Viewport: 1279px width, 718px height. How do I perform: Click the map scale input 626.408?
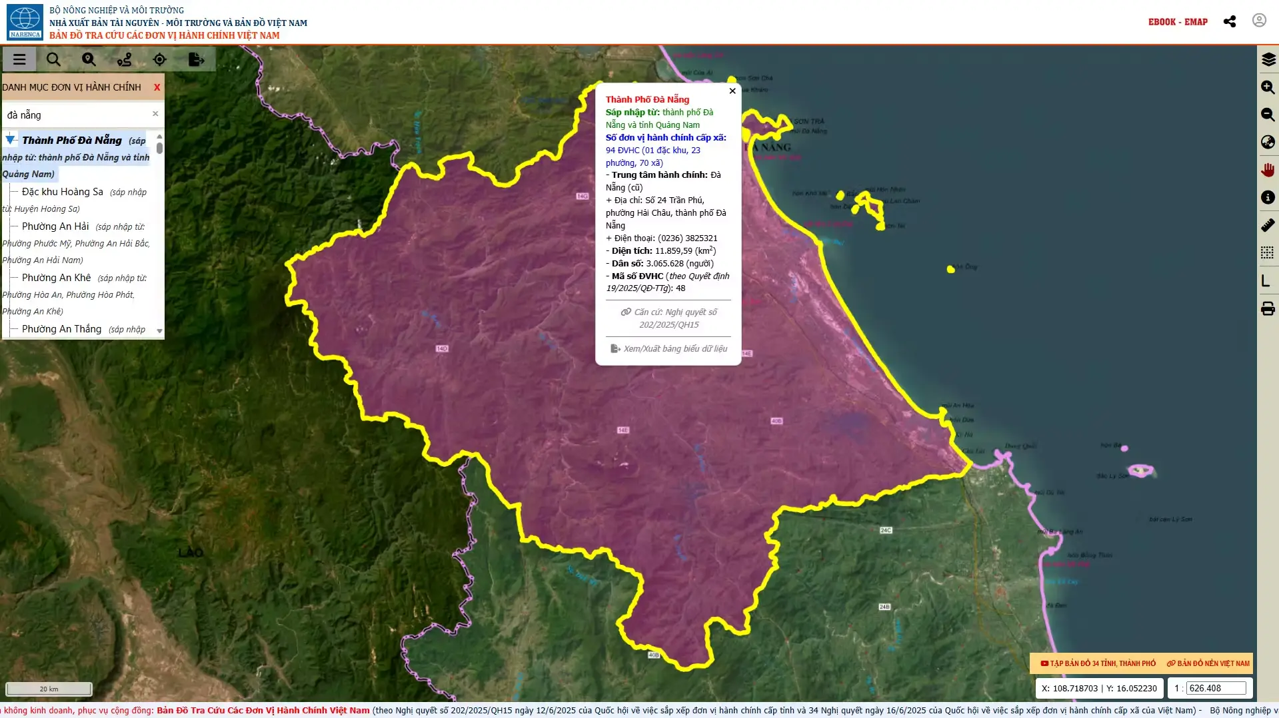point(1216,688)
